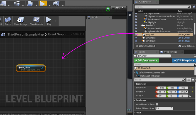
Task: Collapse the RenderFX folder
Action: (141, 25)
